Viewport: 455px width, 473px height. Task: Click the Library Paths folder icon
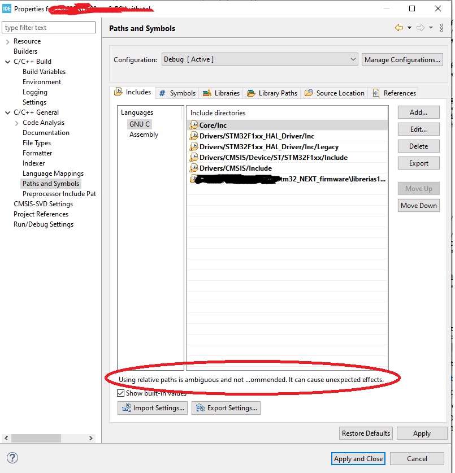click(251, 93)
